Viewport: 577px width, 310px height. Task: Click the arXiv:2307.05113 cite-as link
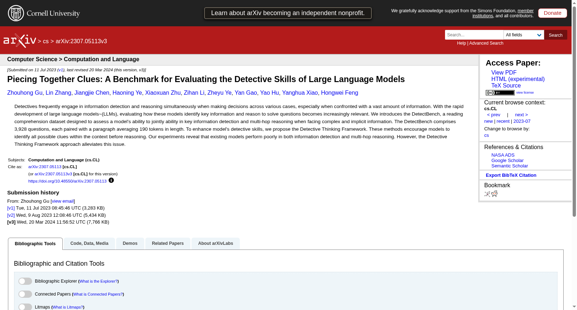(45, 167)
